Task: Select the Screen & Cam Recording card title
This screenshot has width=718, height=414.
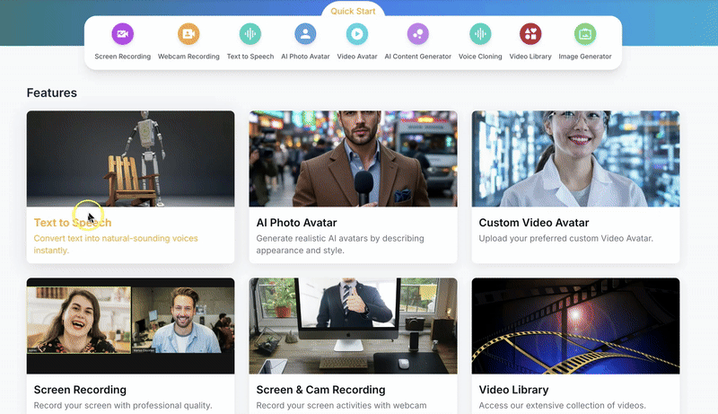Action: pyautogui.click(x=320, y=390)
